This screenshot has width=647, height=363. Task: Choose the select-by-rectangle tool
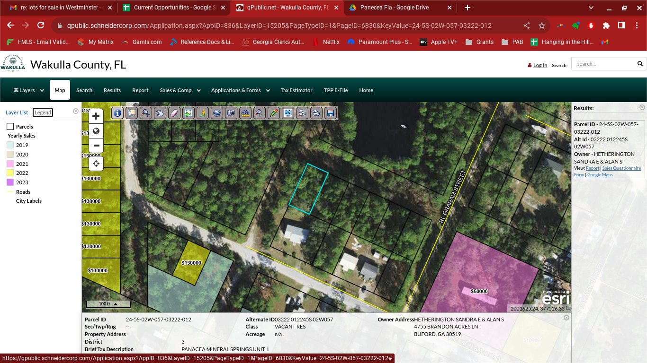[x=132, y=113]
